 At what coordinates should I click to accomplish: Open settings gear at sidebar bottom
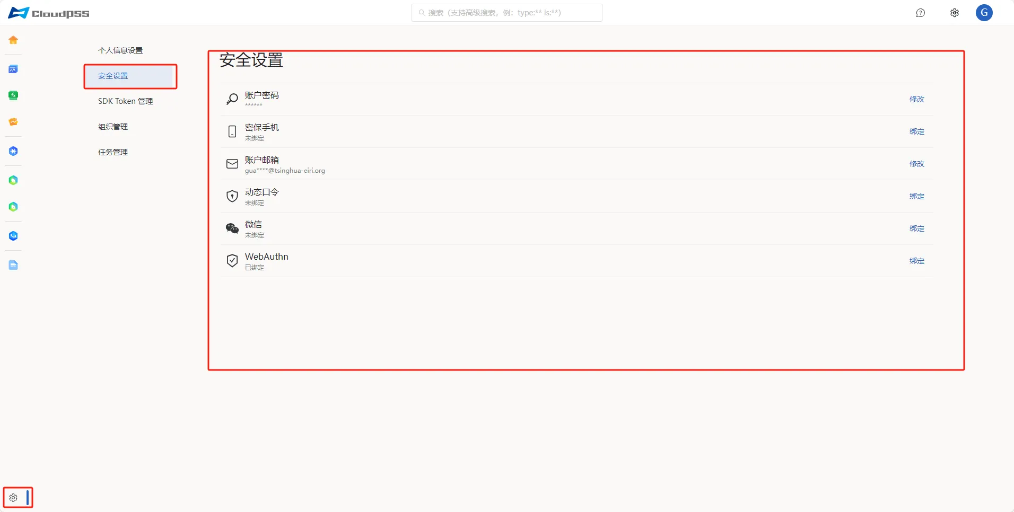coord(13,498)
